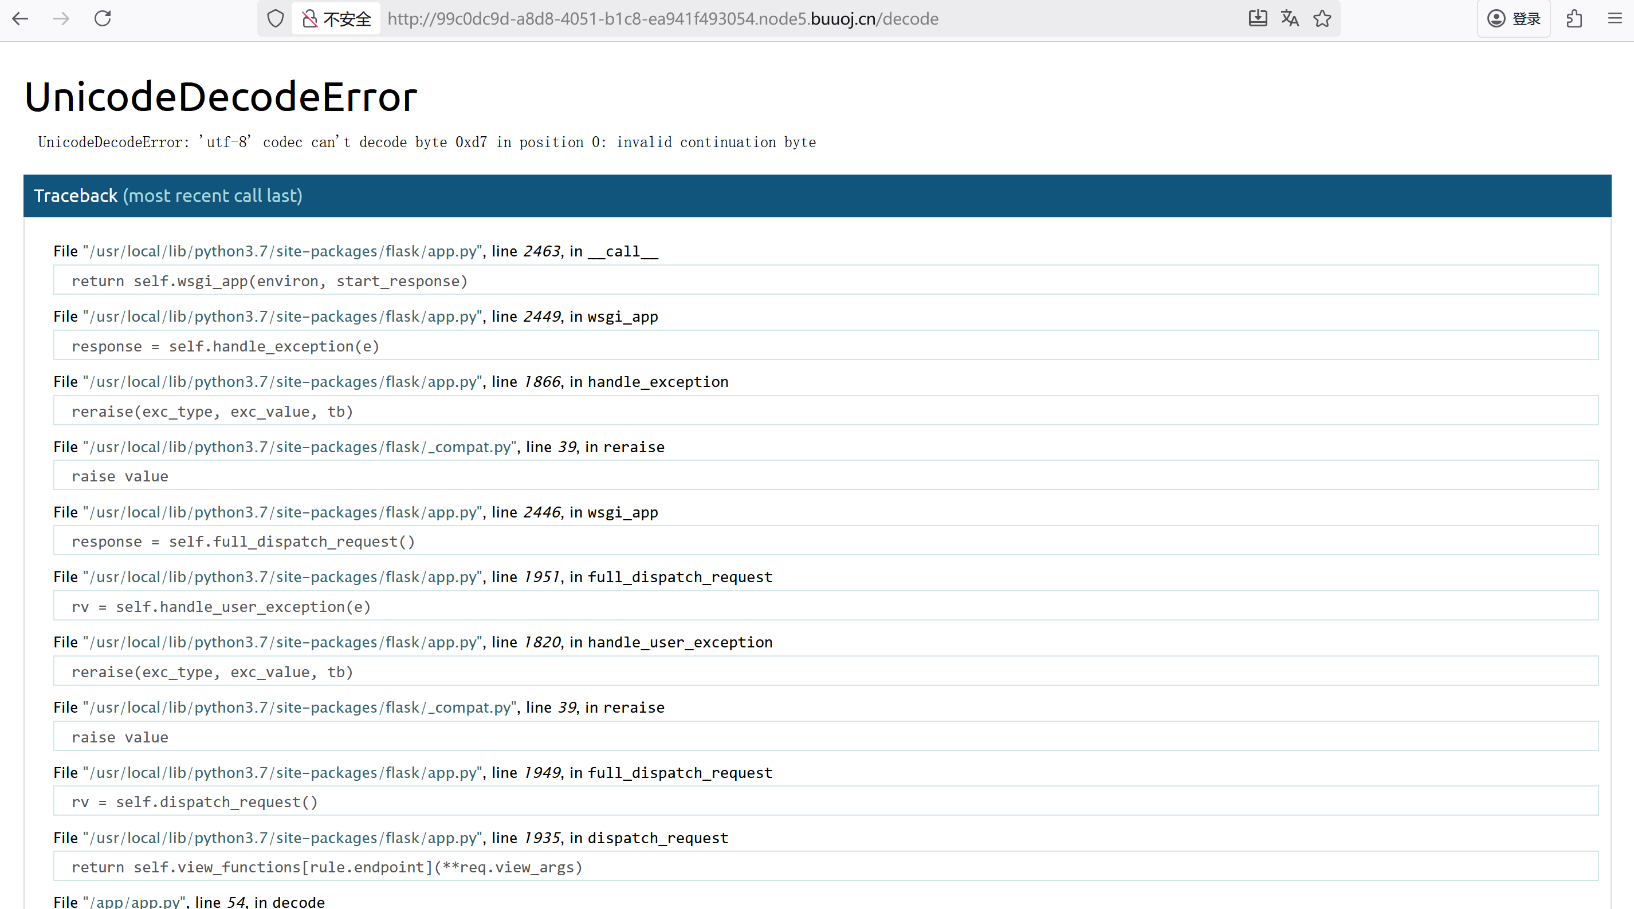The height and width of the screenshot is (909, 1634).
Task: Expand the 'response = self.handle_exception(e)' frame
Action: [225, 346]
